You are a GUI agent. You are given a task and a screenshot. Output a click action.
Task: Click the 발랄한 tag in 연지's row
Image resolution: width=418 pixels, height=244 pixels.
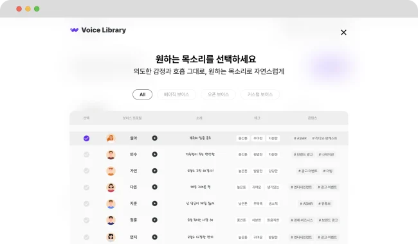[273, 238]
